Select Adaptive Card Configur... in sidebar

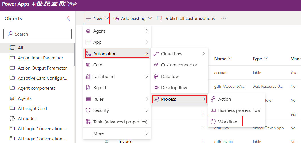coord(36,78)
